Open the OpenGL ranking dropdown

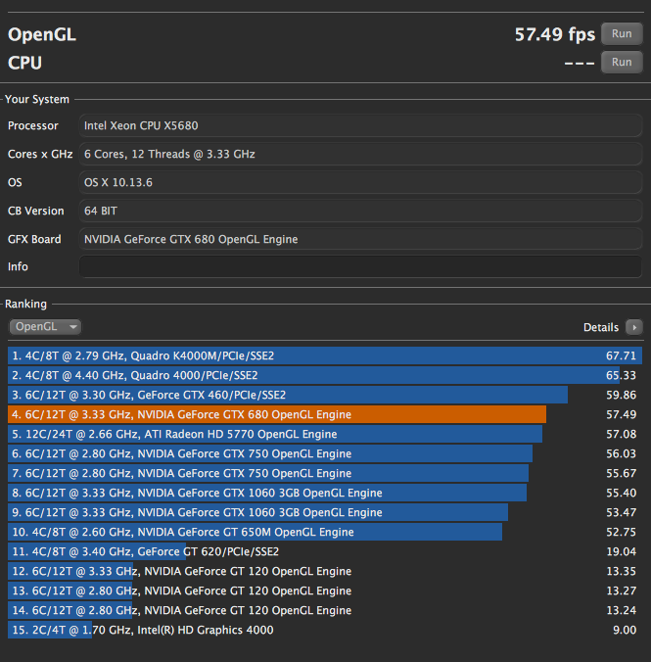45,327
